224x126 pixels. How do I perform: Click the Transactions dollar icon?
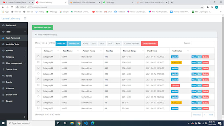(3, 69)
